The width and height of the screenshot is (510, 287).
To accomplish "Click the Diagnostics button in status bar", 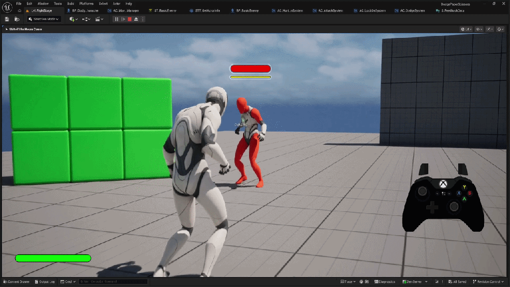I will 384,282.
